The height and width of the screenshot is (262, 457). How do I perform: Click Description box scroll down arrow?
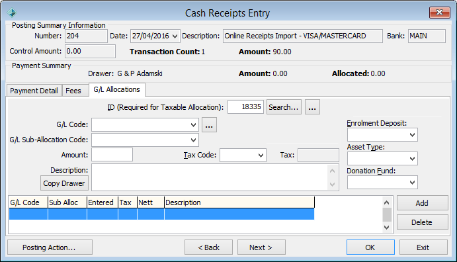click(332, 184)
